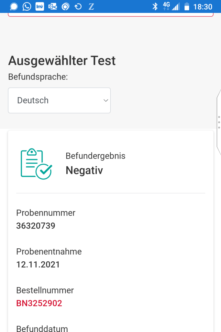Tap the Negativ result text
This screenshot has width=221, height=332.
(x=84, y=170)
